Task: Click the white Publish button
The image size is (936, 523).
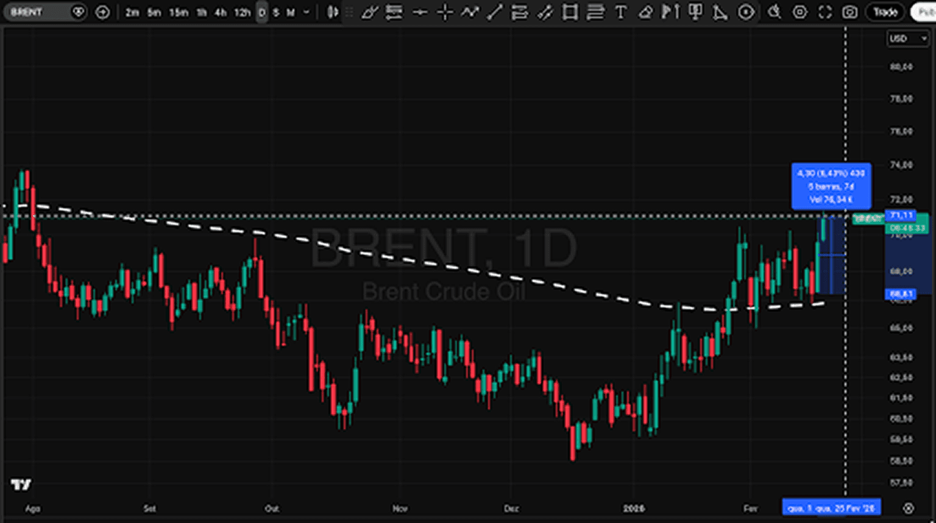Action: [x=924, y=12]
